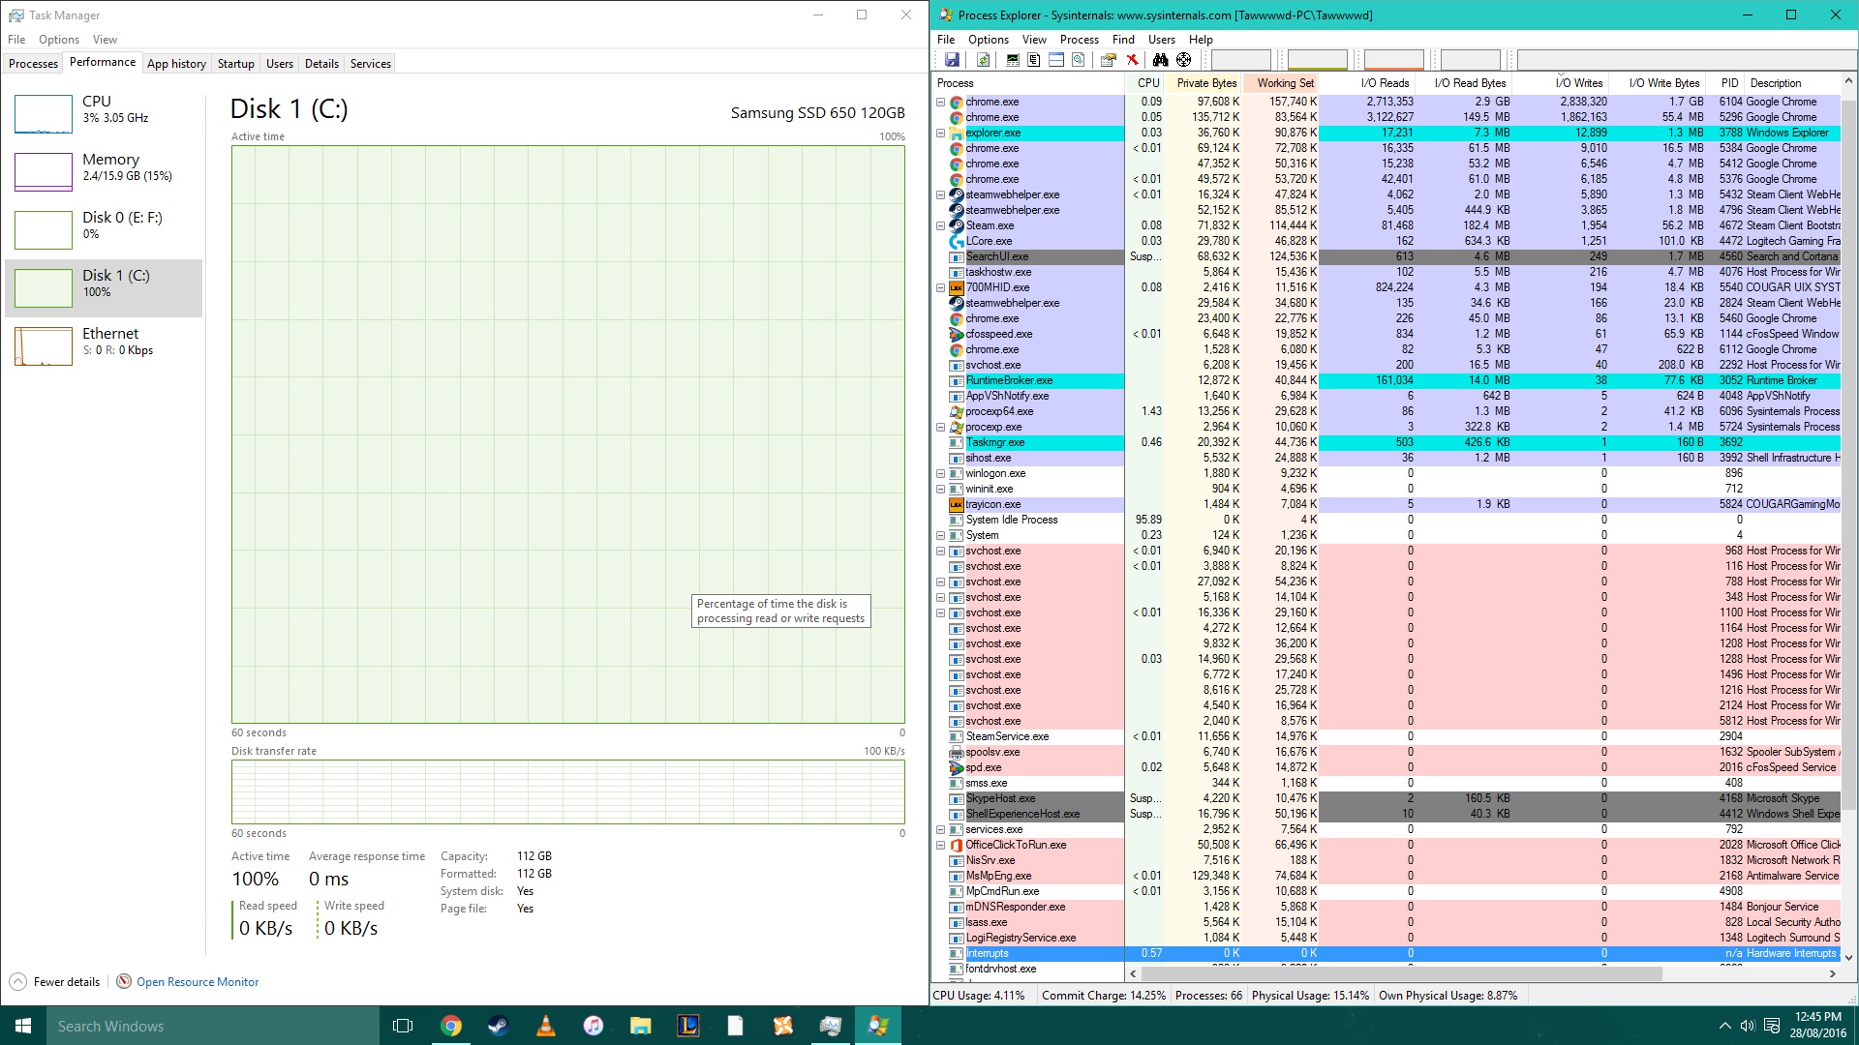Open the Find menu in Process Explorer
This screenshot has height=1045, width=1859.
tap(1123, 40)
